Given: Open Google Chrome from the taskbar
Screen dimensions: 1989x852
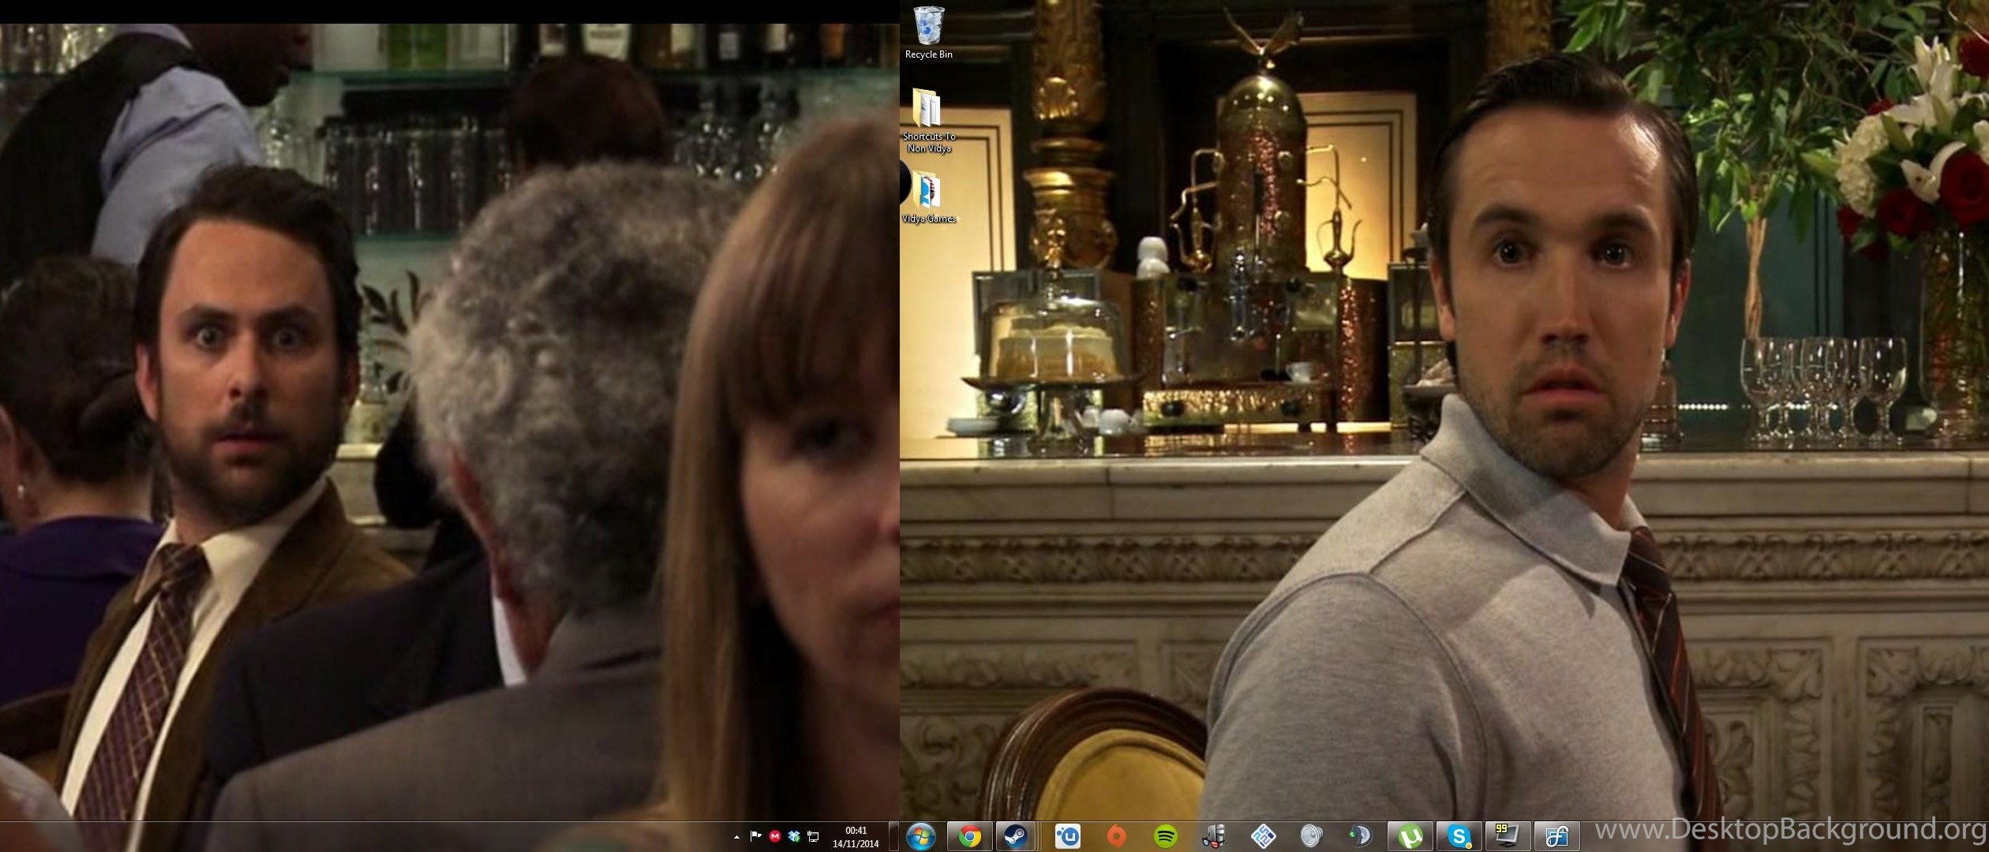Looking at the screenshot, I should click(969, 836).
